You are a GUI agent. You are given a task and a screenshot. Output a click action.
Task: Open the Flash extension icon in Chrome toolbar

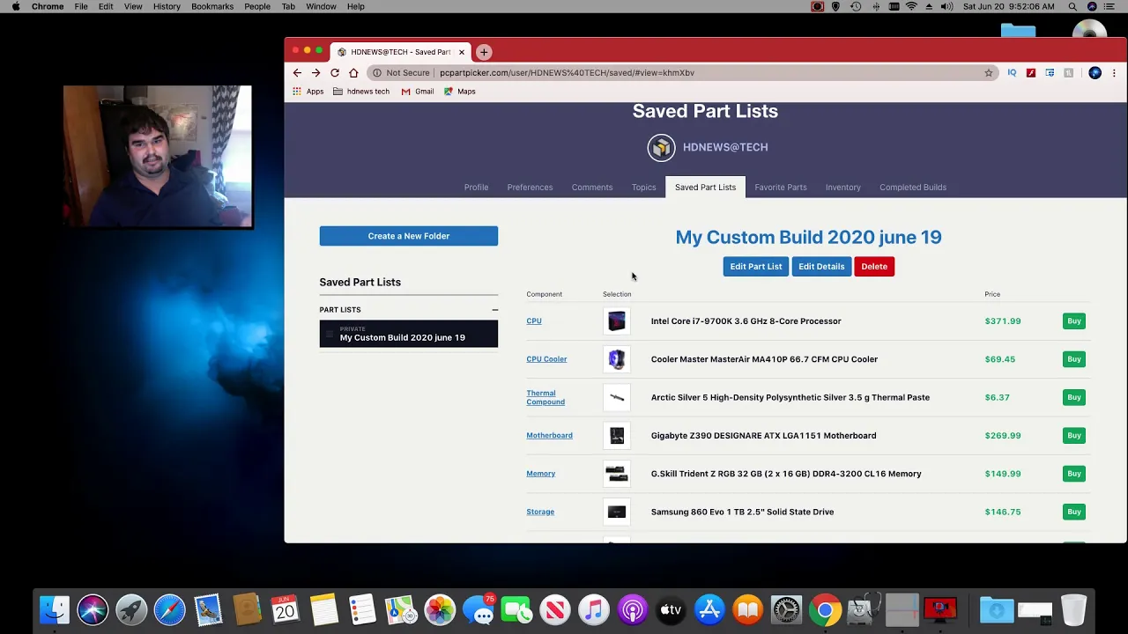[1031, 73]
